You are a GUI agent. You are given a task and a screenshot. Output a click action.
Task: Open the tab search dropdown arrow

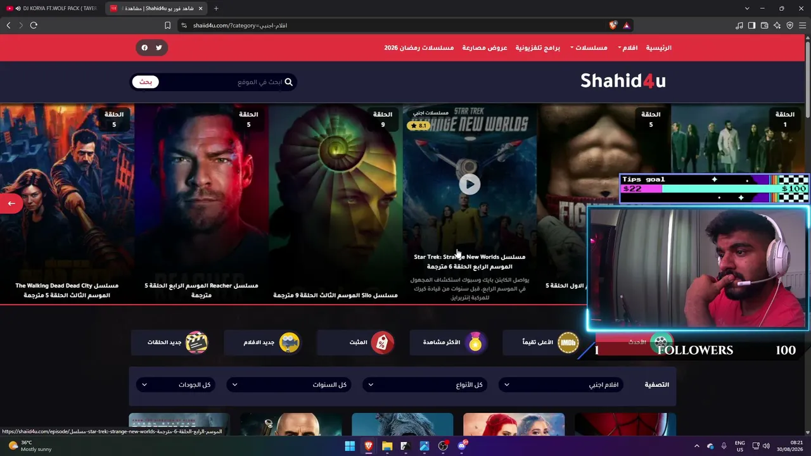tap(747, 8)
